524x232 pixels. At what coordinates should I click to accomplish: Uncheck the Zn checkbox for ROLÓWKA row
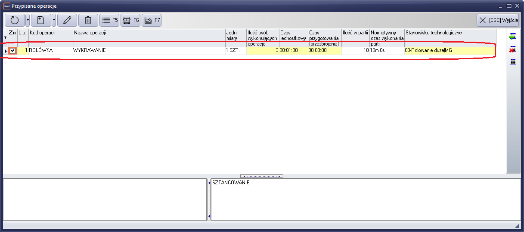13,51
